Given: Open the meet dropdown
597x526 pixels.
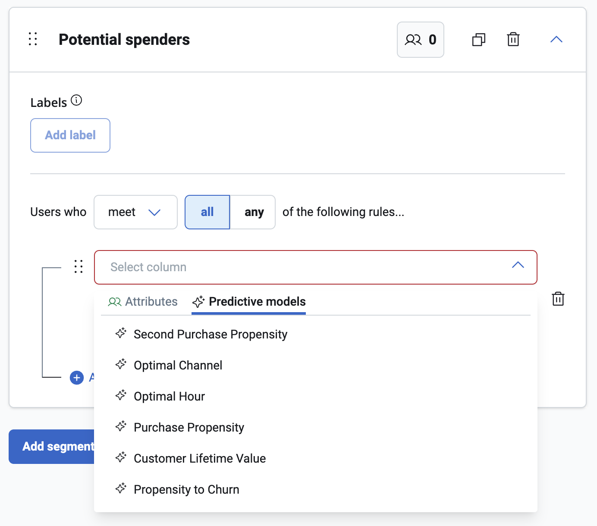Looking at the screenshot, I should coord(135,212).
